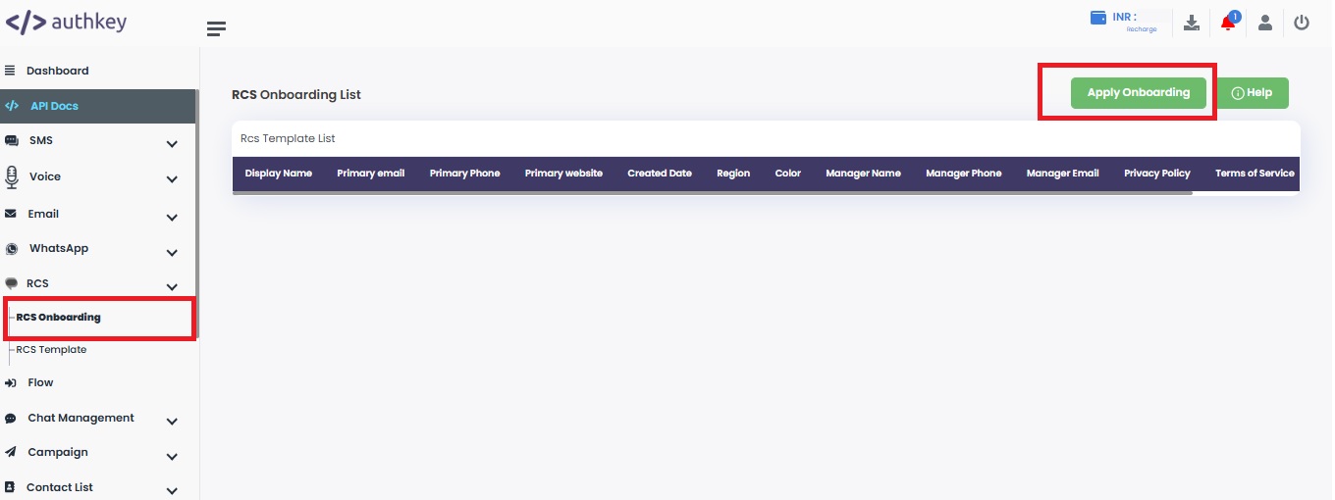Click the Chat Management bubble icon
This screenshot has height=500, width=1335.
pyautogui.click(x=11, y=419)
